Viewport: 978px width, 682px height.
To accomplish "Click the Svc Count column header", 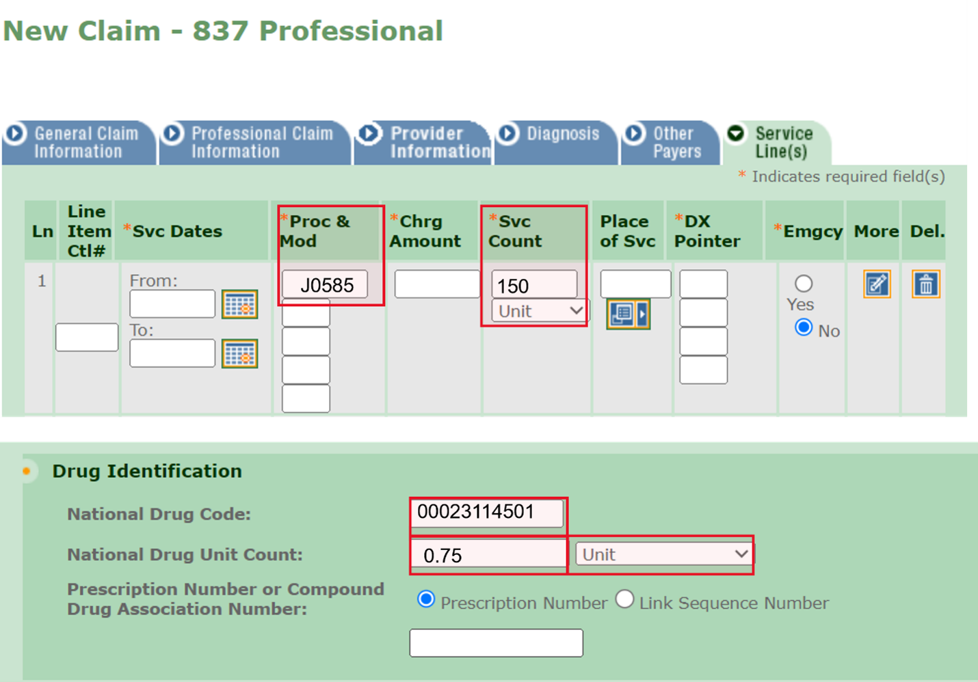I will point(536,231).
